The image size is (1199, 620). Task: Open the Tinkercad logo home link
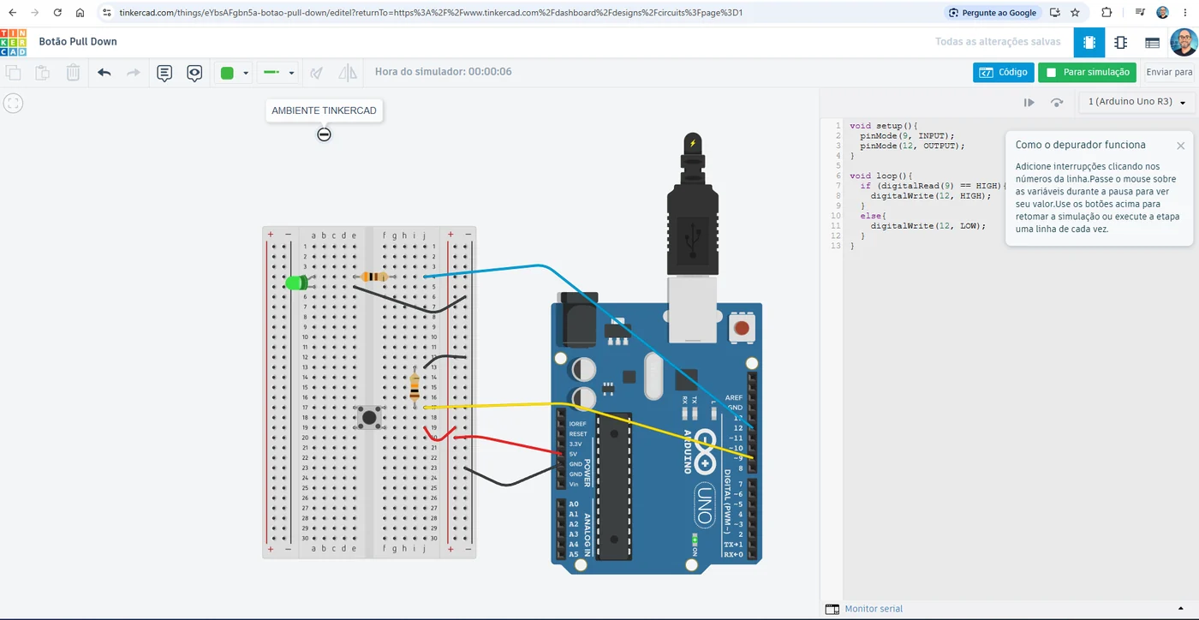pos(14,42)
